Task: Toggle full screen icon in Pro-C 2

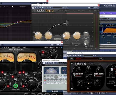Action: pyautogui.click(x=98, y=11)
